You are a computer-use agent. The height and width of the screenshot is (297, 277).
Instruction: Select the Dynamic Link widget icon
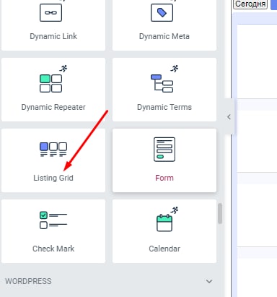coord(50,12)
